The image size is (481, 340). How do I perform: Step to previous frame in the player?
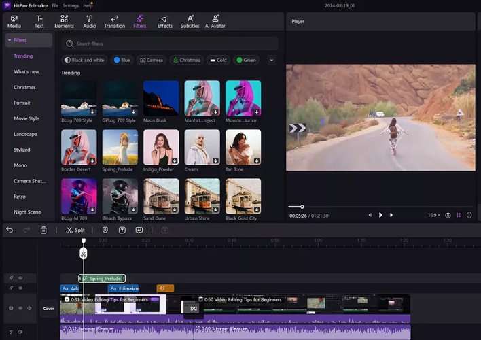tap(370, 215)
